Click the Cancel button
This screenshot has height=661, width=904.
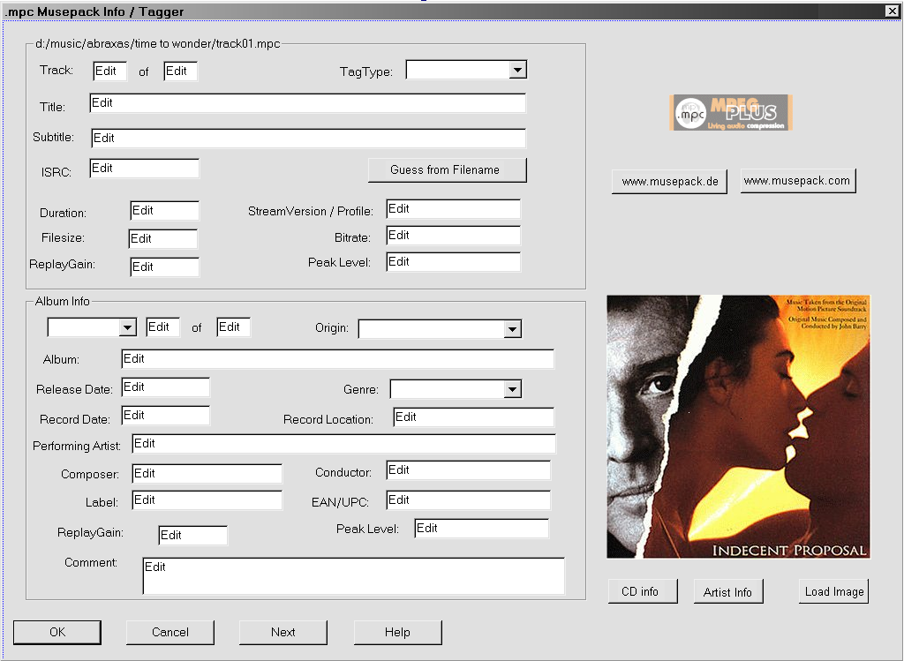click(170, 632)
